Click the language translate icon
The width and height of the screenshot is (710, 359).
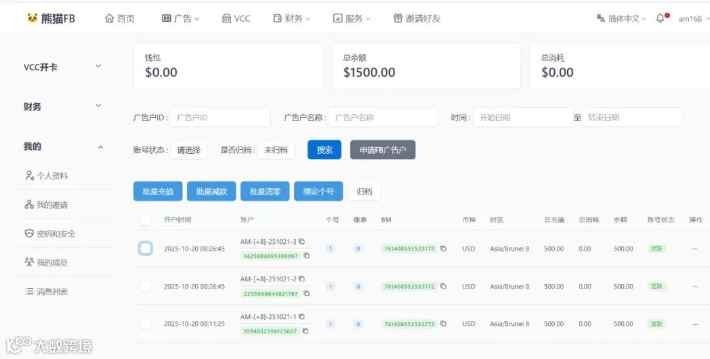601,18
